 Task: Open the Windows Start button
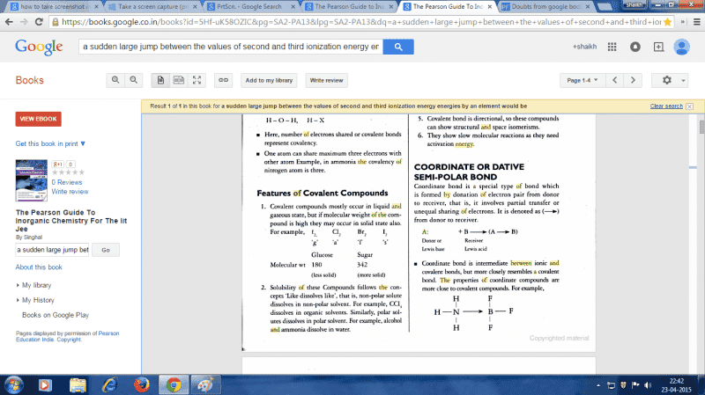(x=14, y=384)
